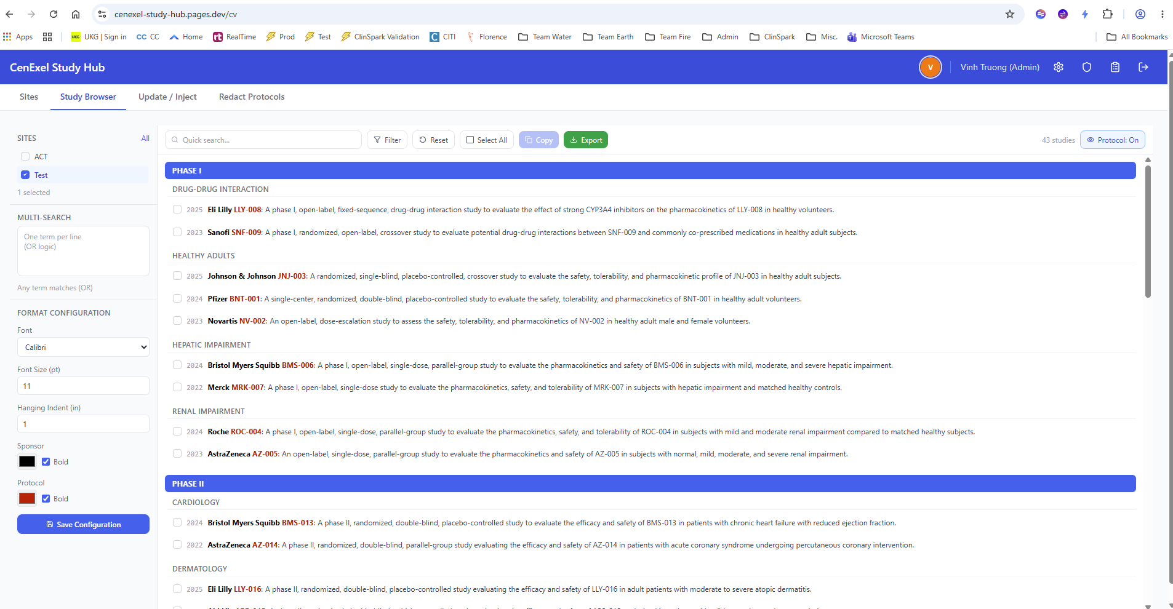Check the Sanofi SNF-009 study checkbox
The height and width of the screenshot is (609, 1173).
(177, 232)
